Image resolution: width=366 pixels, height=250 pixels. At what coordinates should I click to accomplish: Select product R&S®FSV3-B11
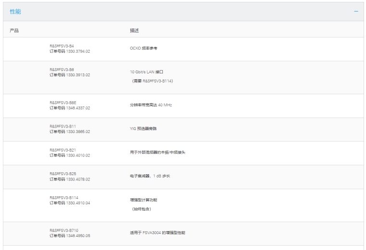(x=63, y=126)
